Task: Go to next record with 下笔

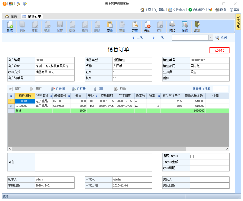Action: click(158, 37)
